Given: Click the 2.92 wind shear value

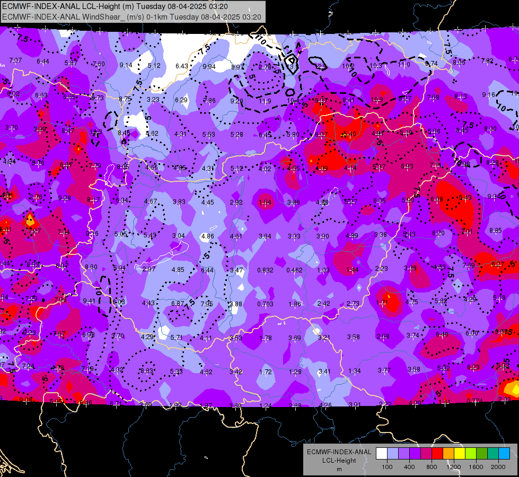Looking at the screenshot, I should (236, 202).
